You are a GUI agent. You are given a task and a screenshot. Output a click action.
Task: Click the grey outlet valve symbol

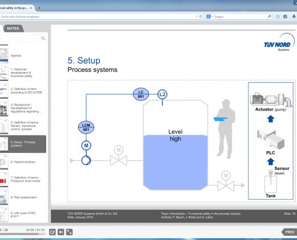coord(226,186)
